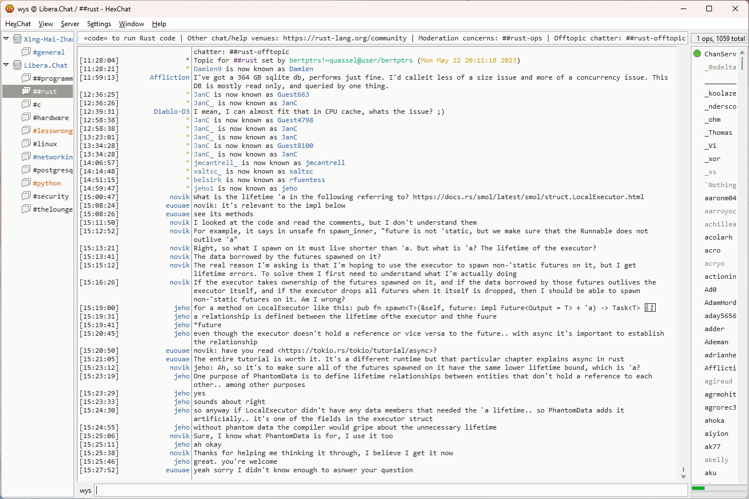
Task: Click the #security channel speech-bubble icon
Action: tap(26, 196)
